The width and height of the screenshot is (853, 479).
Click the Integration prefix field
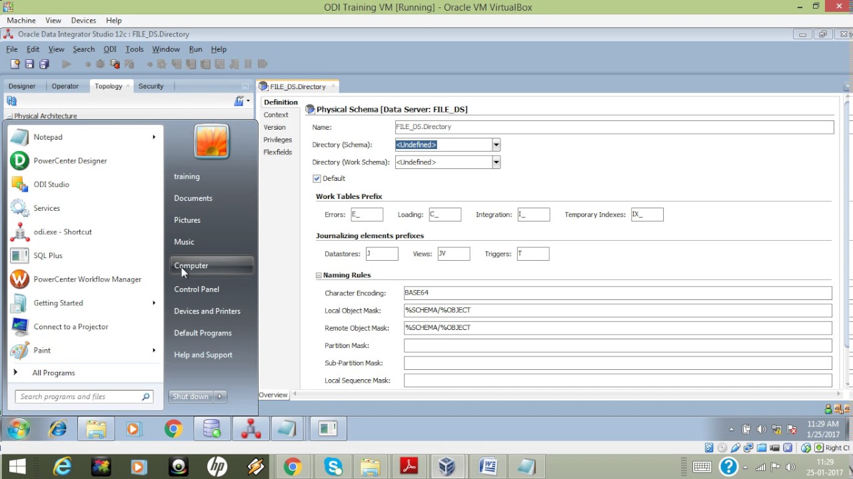tap(533, 214)
